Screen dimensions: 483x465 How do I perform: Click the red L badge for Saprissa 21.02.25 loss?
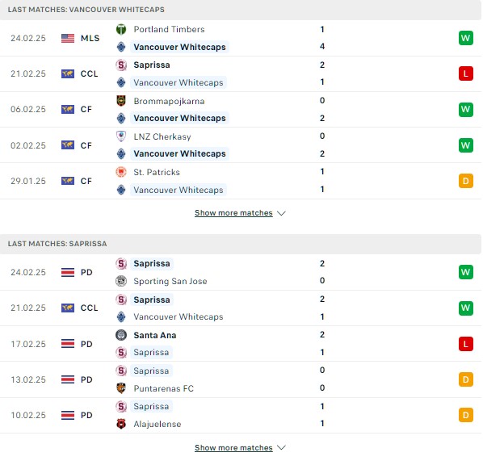click(466, 73)
